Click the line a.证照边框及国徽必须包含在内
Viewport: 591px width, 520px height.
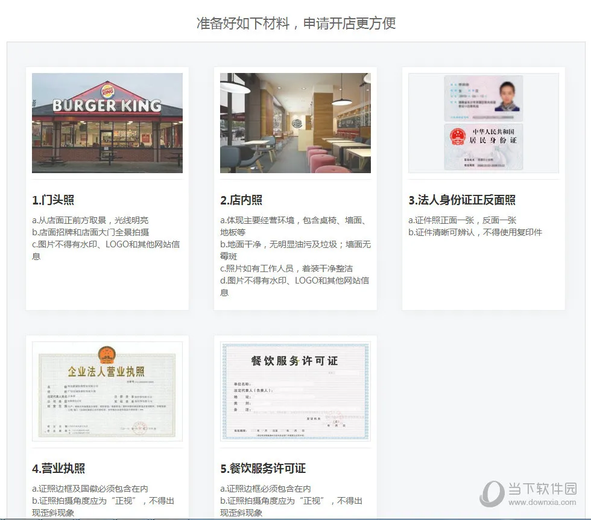(90, 489)
